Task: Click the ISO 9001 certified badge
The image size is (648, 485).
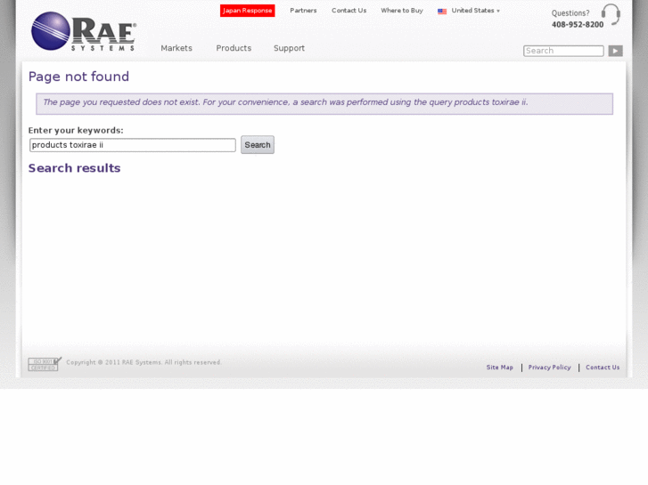Action: click(x=45, y=364)
